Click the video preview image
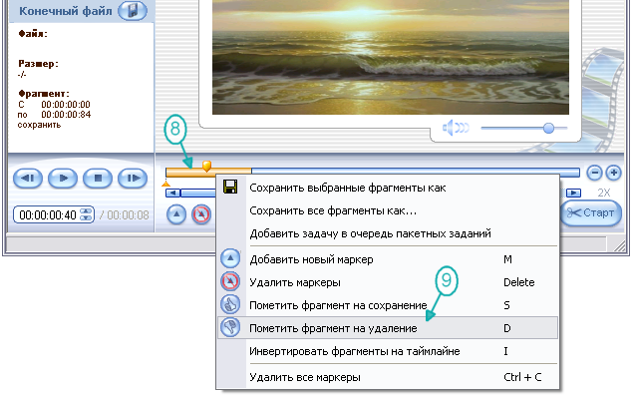 coord(391,57)
